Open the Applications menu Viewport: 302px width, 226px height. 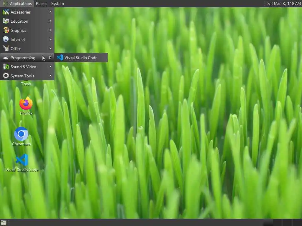pos(17,4)
